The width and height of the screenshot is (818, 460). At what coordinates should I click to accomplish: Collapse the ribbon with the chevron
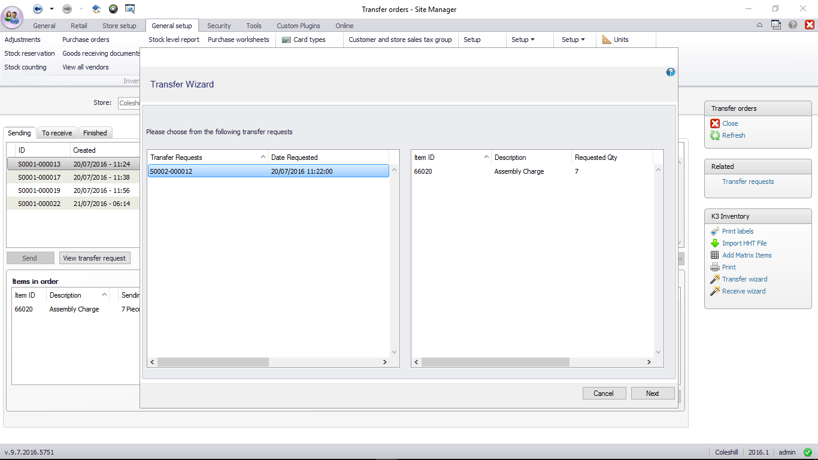point(759,25)
